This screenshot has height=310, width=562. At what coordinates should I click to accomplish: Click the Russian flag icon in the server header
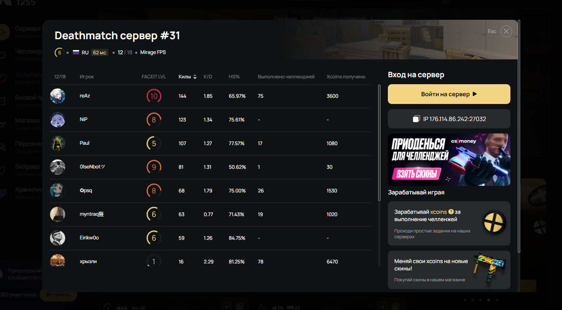(76, 52)
